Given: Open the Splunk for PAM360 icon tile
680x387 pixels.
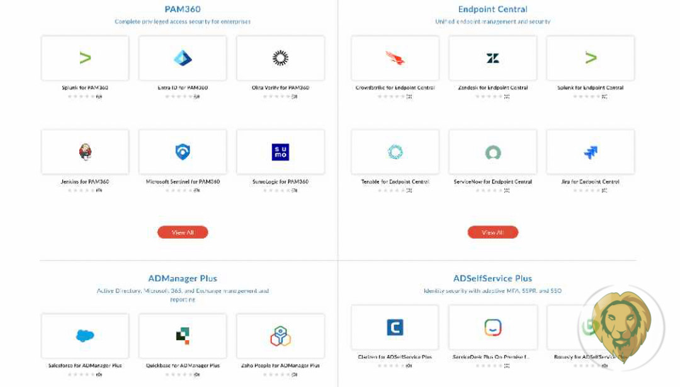Looking at the screenshot, I should (x=85, y=58).
